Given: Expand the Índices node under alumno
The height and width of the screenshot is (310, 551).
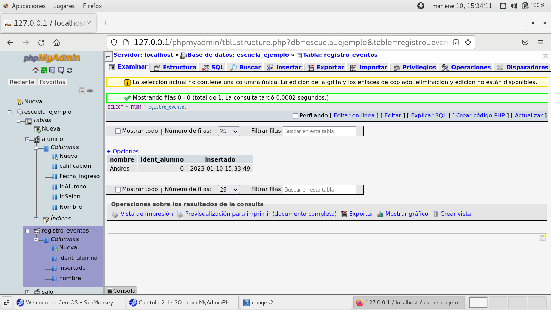Looking at the screenshot, I should 36,219.
